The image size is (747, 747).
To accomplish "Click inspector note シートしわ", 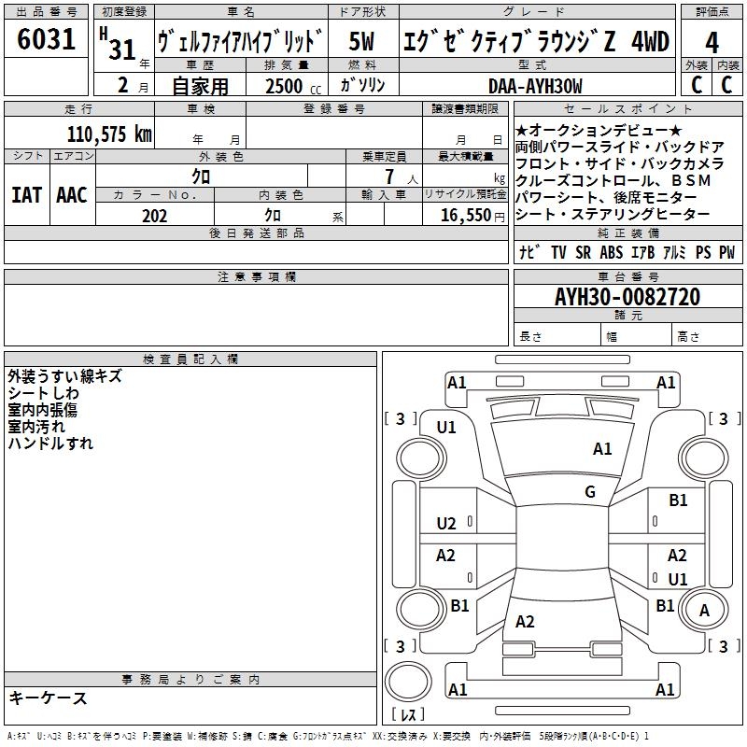I will tap(43, 393).
